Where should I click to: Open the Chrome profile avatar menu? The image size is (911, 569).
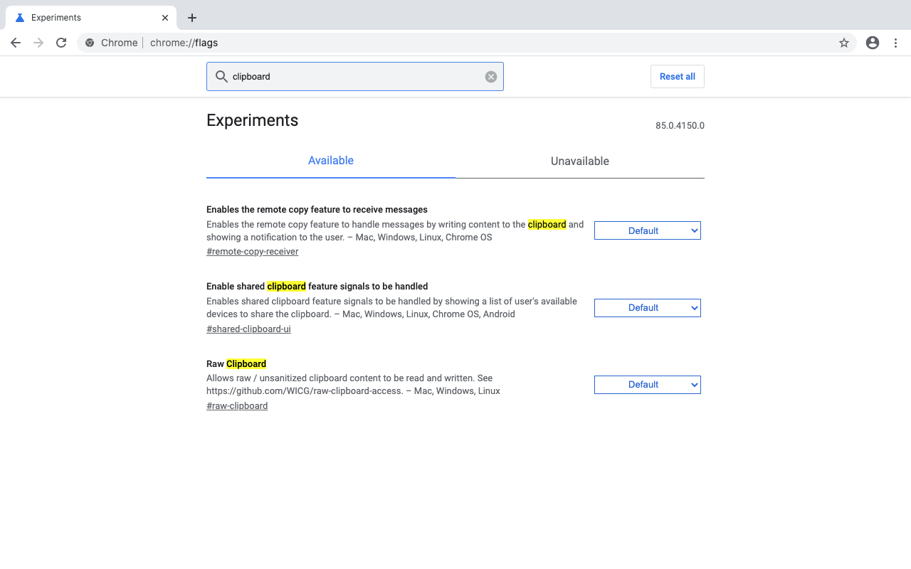tap(873, 43)
